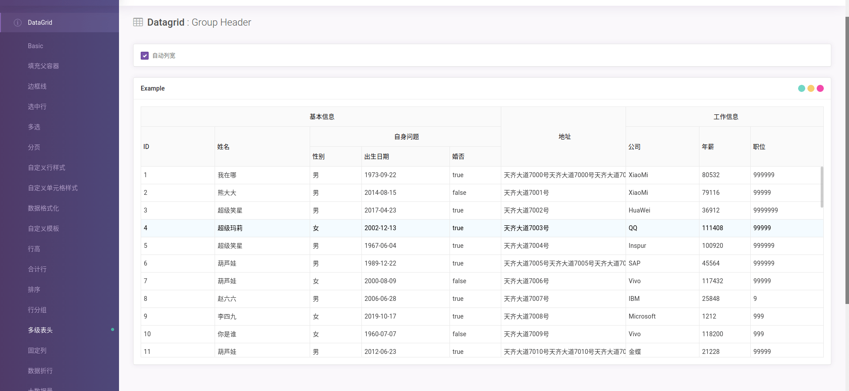Image resolution: width=849 pixels, height=391 pixels.
Task: Click the teal dot in Example header
Action: [x=801, y=88]
